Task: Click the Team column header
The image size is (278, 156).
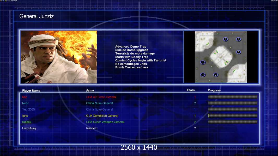Action: point(191,90)
